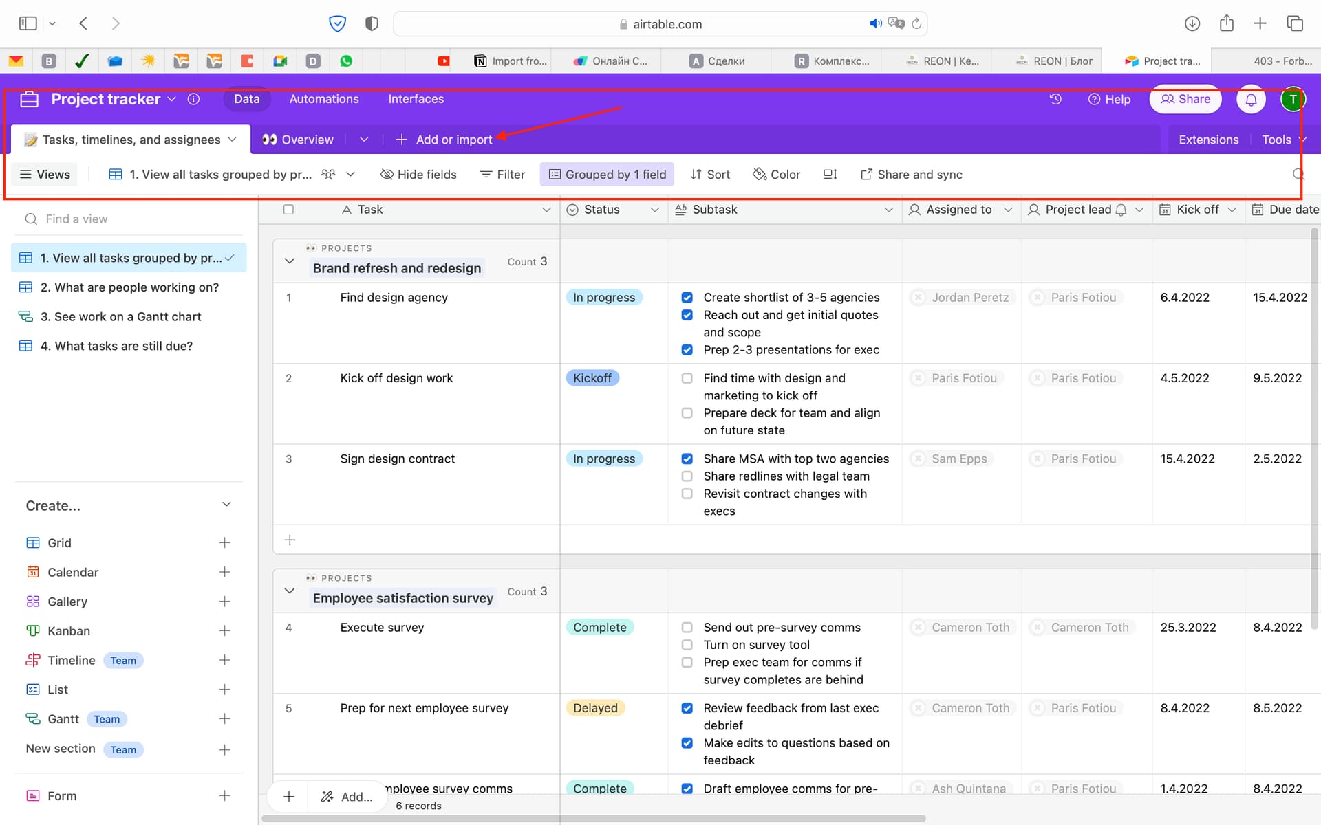1321x825 pixels.
Task: Collapse the Brand refresh and redesign group
Action: tap(290, 261)
